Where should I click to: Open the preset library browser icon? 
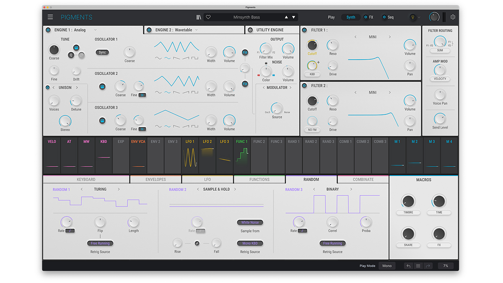(x=199, y=17)
